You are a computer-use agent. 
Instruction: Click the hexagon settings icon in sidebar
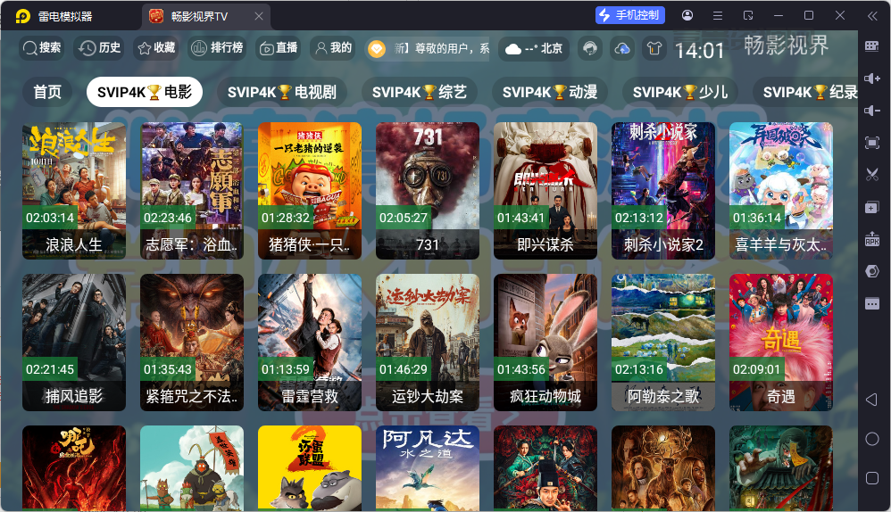coord(872,271)
